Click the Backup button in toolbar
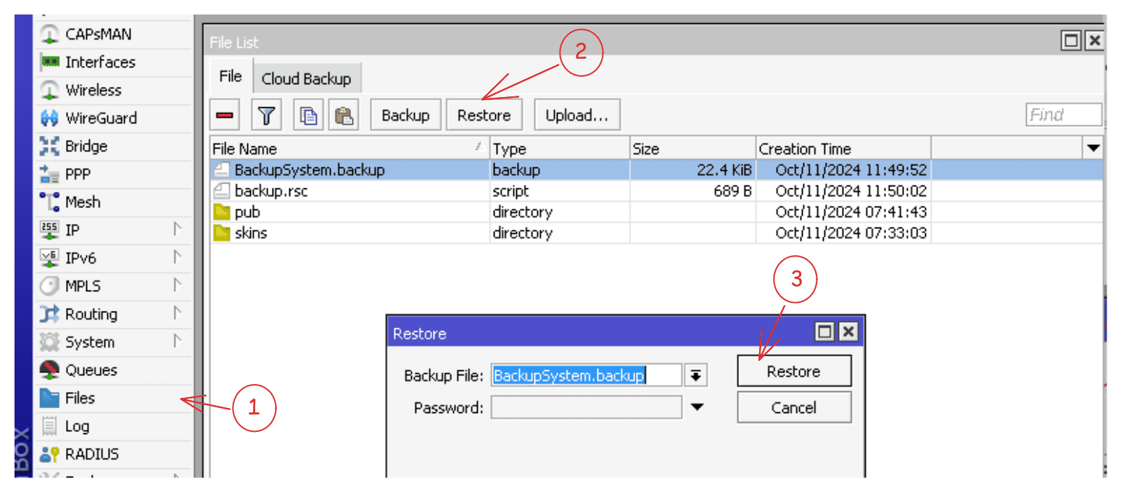This screenshot has height=492, width=1121. pyautogui.click(x=405, y=115)
